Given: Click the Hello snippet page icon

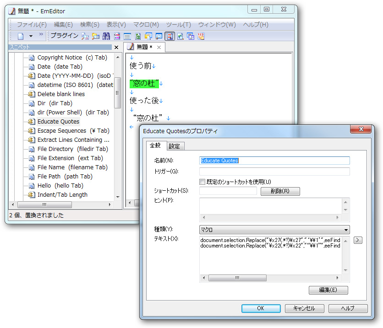Looking at the screenshot, I should click(x=32, y=186).
